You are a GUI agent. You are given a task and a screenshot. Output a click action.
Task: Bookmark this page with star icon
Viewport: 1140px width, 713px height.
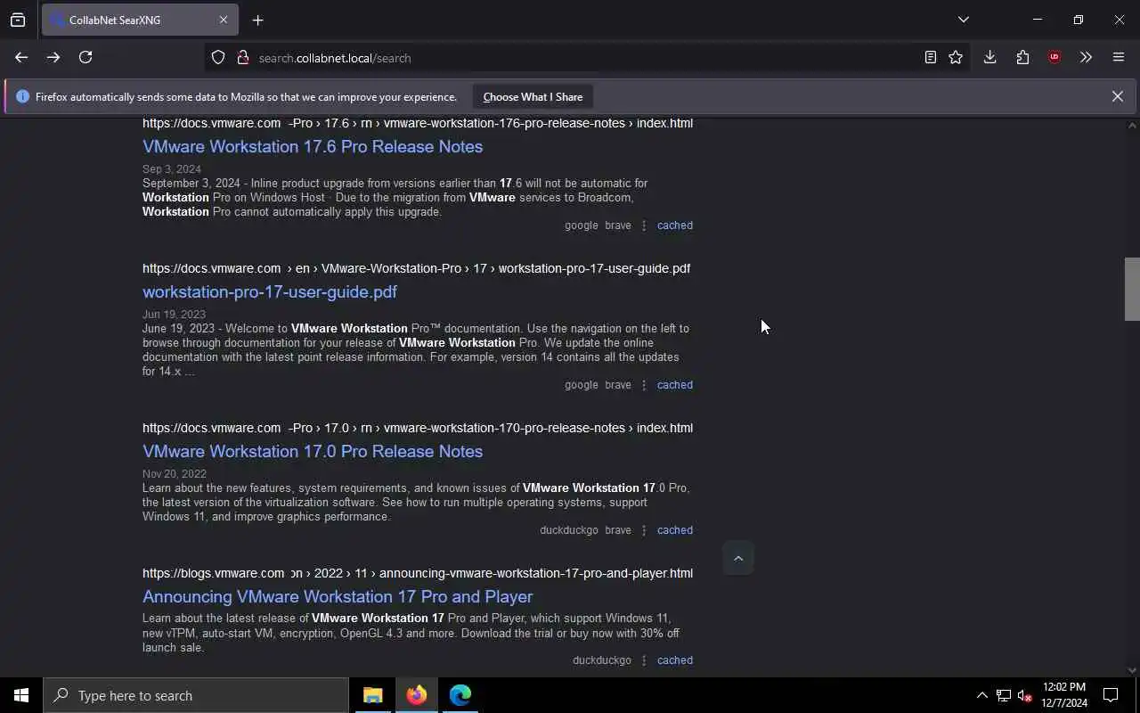click(x=956, y=57)
